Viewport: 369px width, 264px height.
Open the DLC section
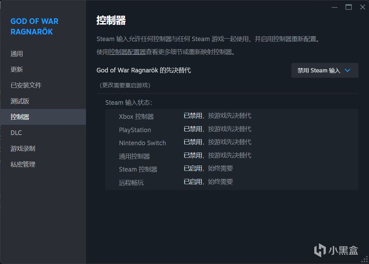pyautogui.click(x=43, y=133)
